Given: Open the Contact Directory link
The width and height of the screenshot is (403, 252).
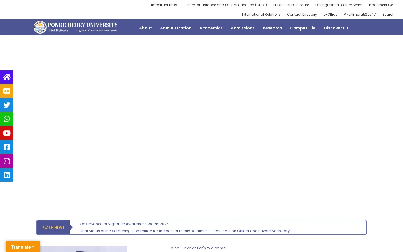Looking at the screenshot, I should [302, 14].
